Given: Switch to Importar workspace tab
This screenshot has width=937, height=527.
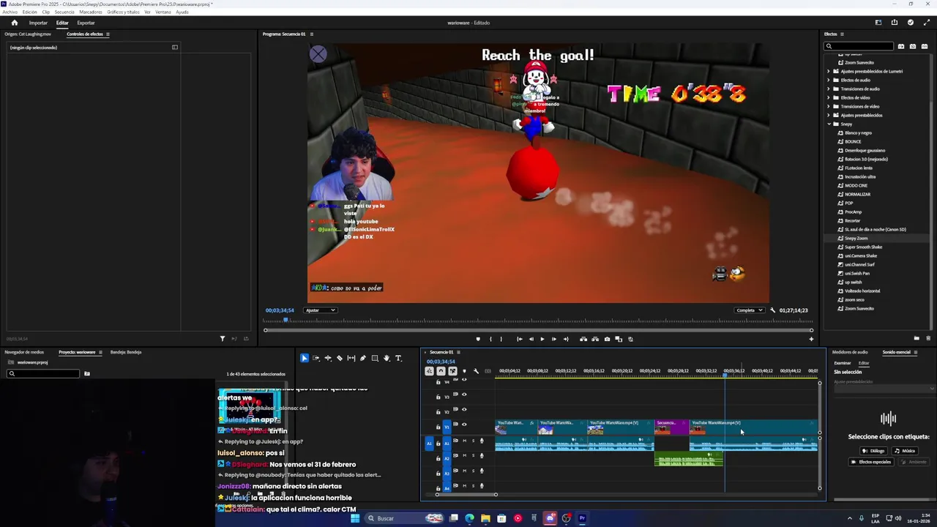Looking at the screenshot, I should [38, 23].
